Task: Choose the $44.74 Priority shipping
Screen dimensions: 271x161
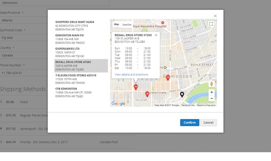Action: 1,142
